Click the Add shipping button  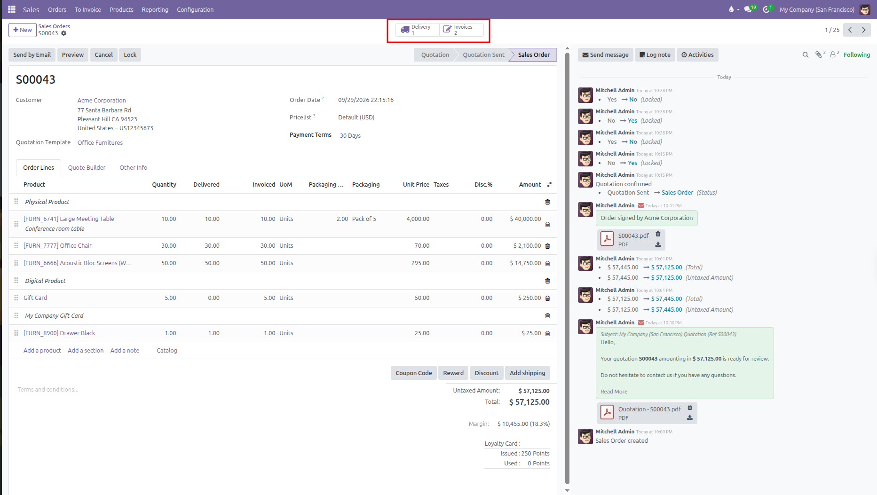528,373
